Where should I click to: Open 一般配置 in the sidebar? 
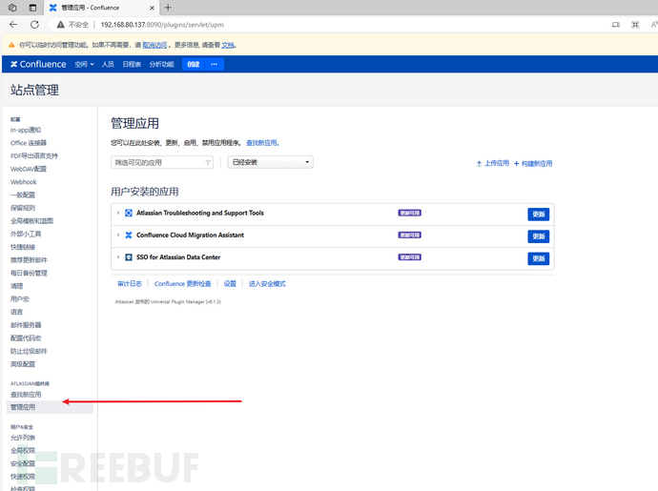click(23, 195)
